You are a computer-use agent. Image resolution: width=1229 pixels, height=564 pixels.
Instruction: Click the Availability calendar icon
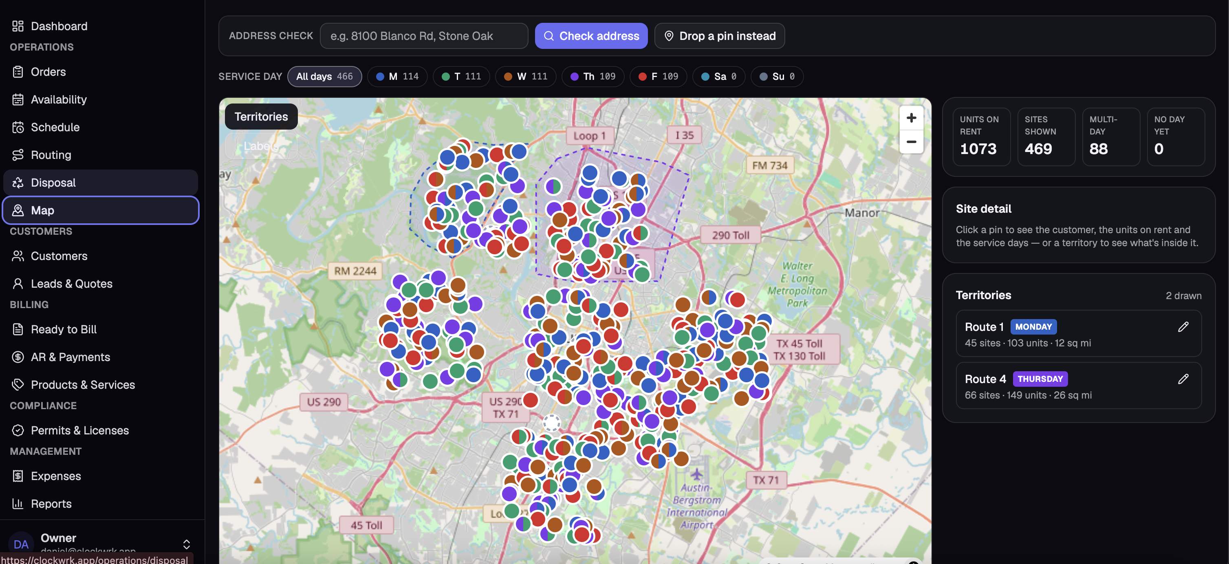point(18,100)
